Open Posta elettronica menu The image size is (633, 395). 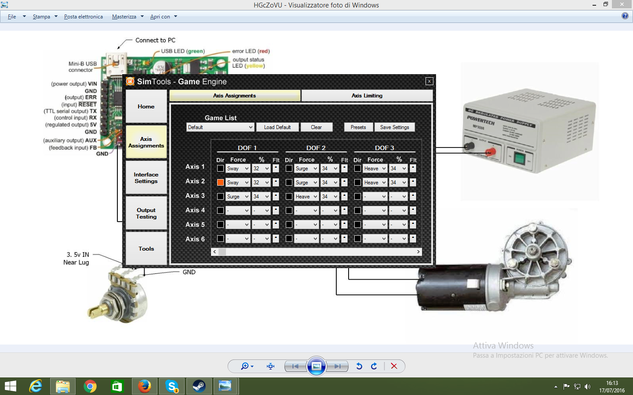pos(84,17)
